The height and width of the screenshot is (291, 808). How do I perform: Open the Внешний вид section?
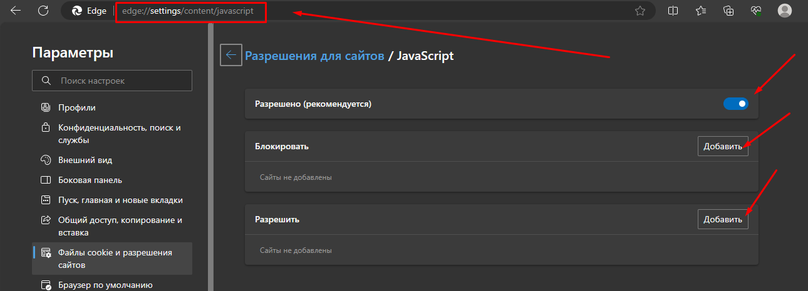112,160
